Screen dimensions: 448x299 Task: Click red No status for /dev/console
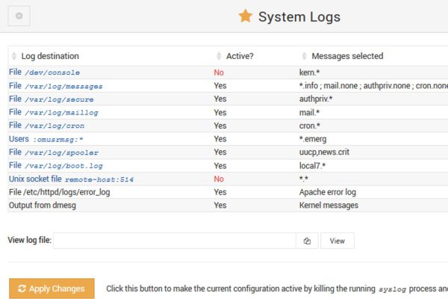click(x=219, y=73)
